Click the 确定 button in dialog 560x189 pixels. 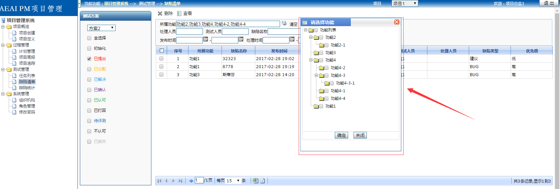tap(341, 135)
